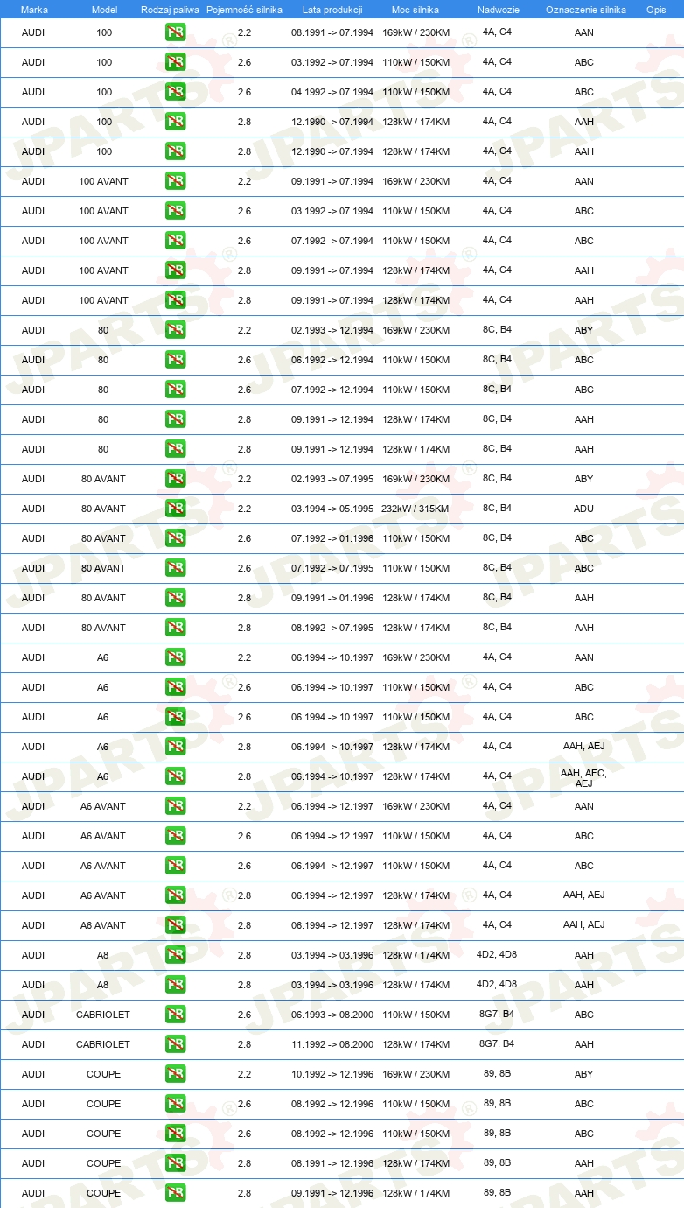The image size is (684, 1208).
Task: Click petrol icon in 100 AVANT 2.2 AAN row
Action: pyautogui.click(x=175, y=182)
